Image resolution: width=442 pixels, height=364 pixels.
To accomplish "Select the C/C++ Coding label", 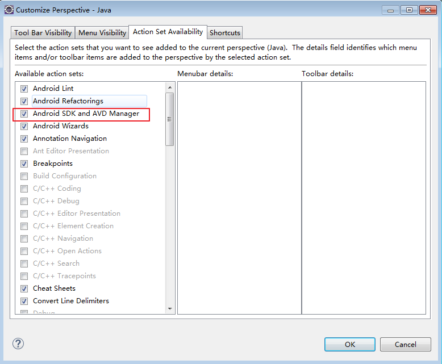I will coord(57,189).
